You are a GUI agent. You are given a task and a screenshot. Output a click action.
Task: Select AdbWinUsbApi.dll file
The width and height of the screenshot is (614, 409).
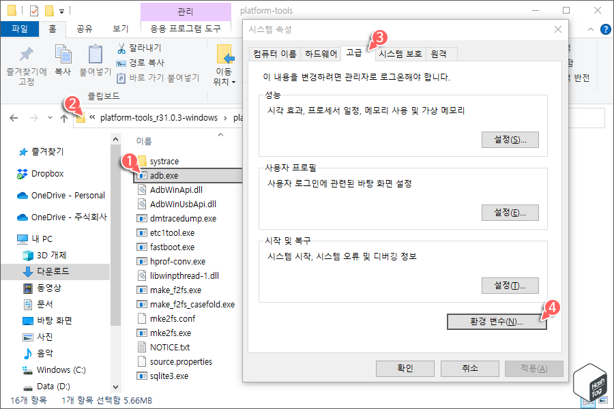177,204
